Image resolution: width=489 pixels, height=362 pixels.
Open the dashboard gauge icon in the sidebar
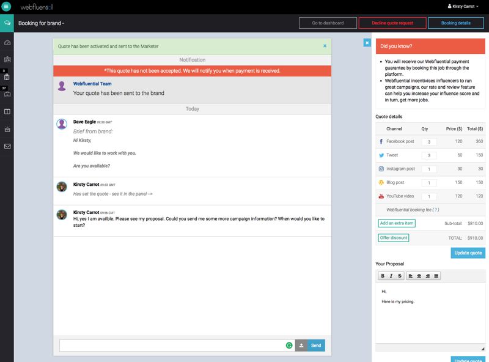pos(7,42)
